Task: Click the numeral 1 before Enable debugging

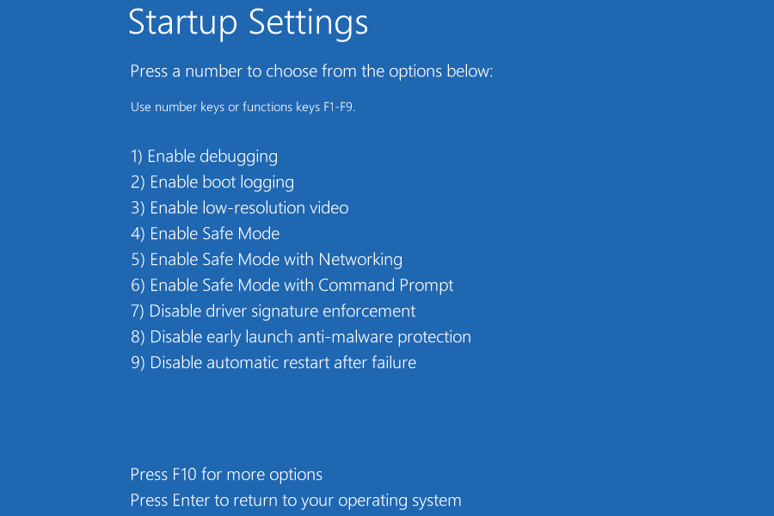Action: [133, 157]
